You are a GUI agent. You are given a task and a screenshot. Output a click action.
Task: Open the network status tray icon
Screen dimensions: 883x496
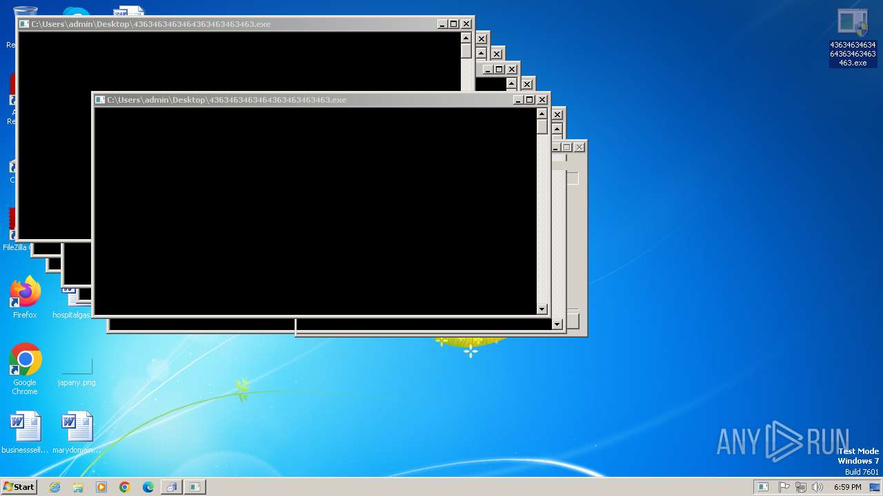click(x=801, y=487)
